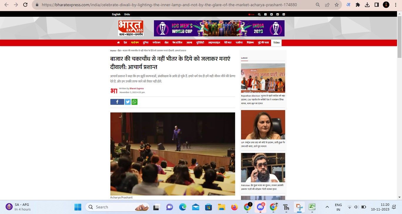
Task: Reload the page
Action: [x=25, y=5]
